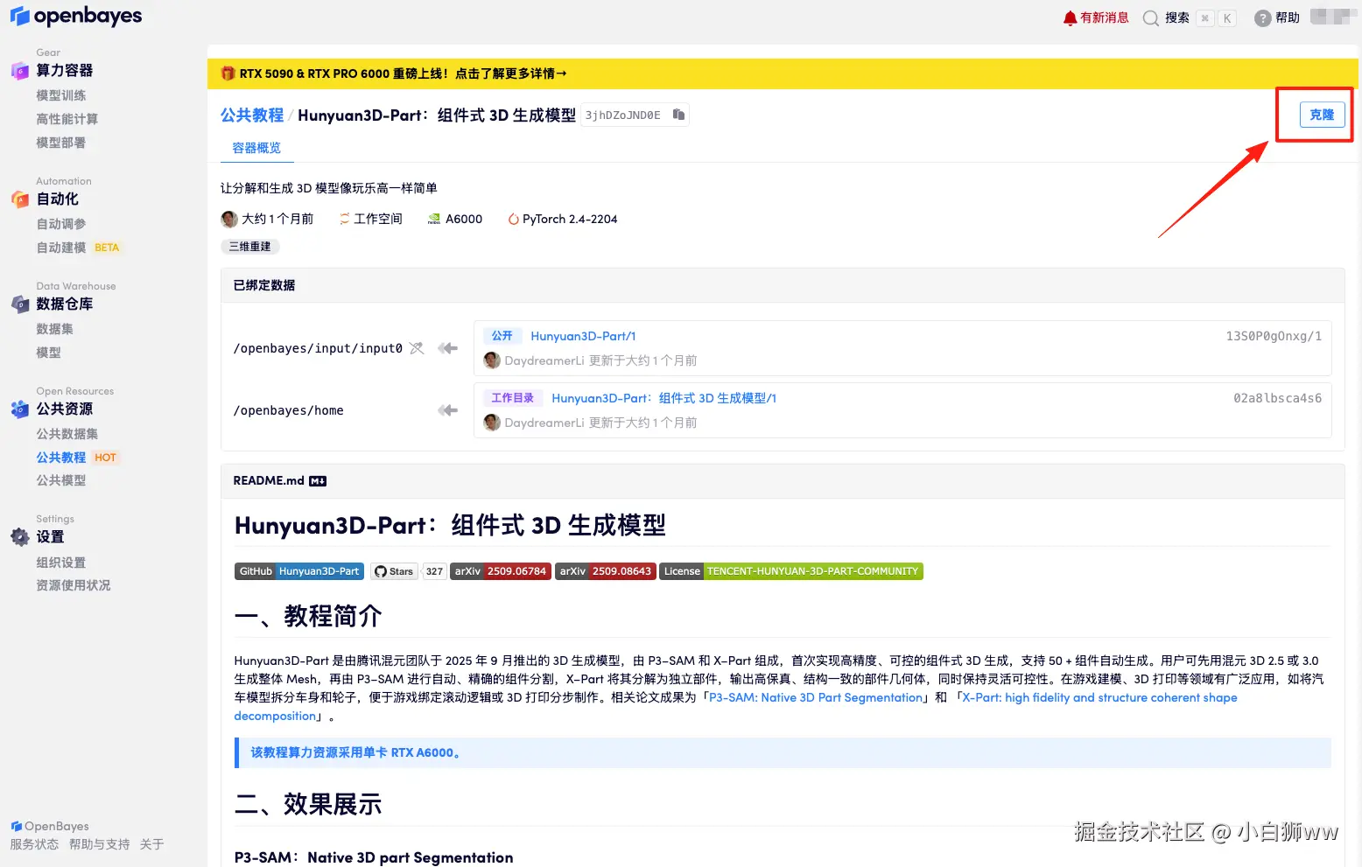This screenshot has width=1362, height=867.
Task: Click the markdown icon beside README.md
Action: [x=318, y=481]
